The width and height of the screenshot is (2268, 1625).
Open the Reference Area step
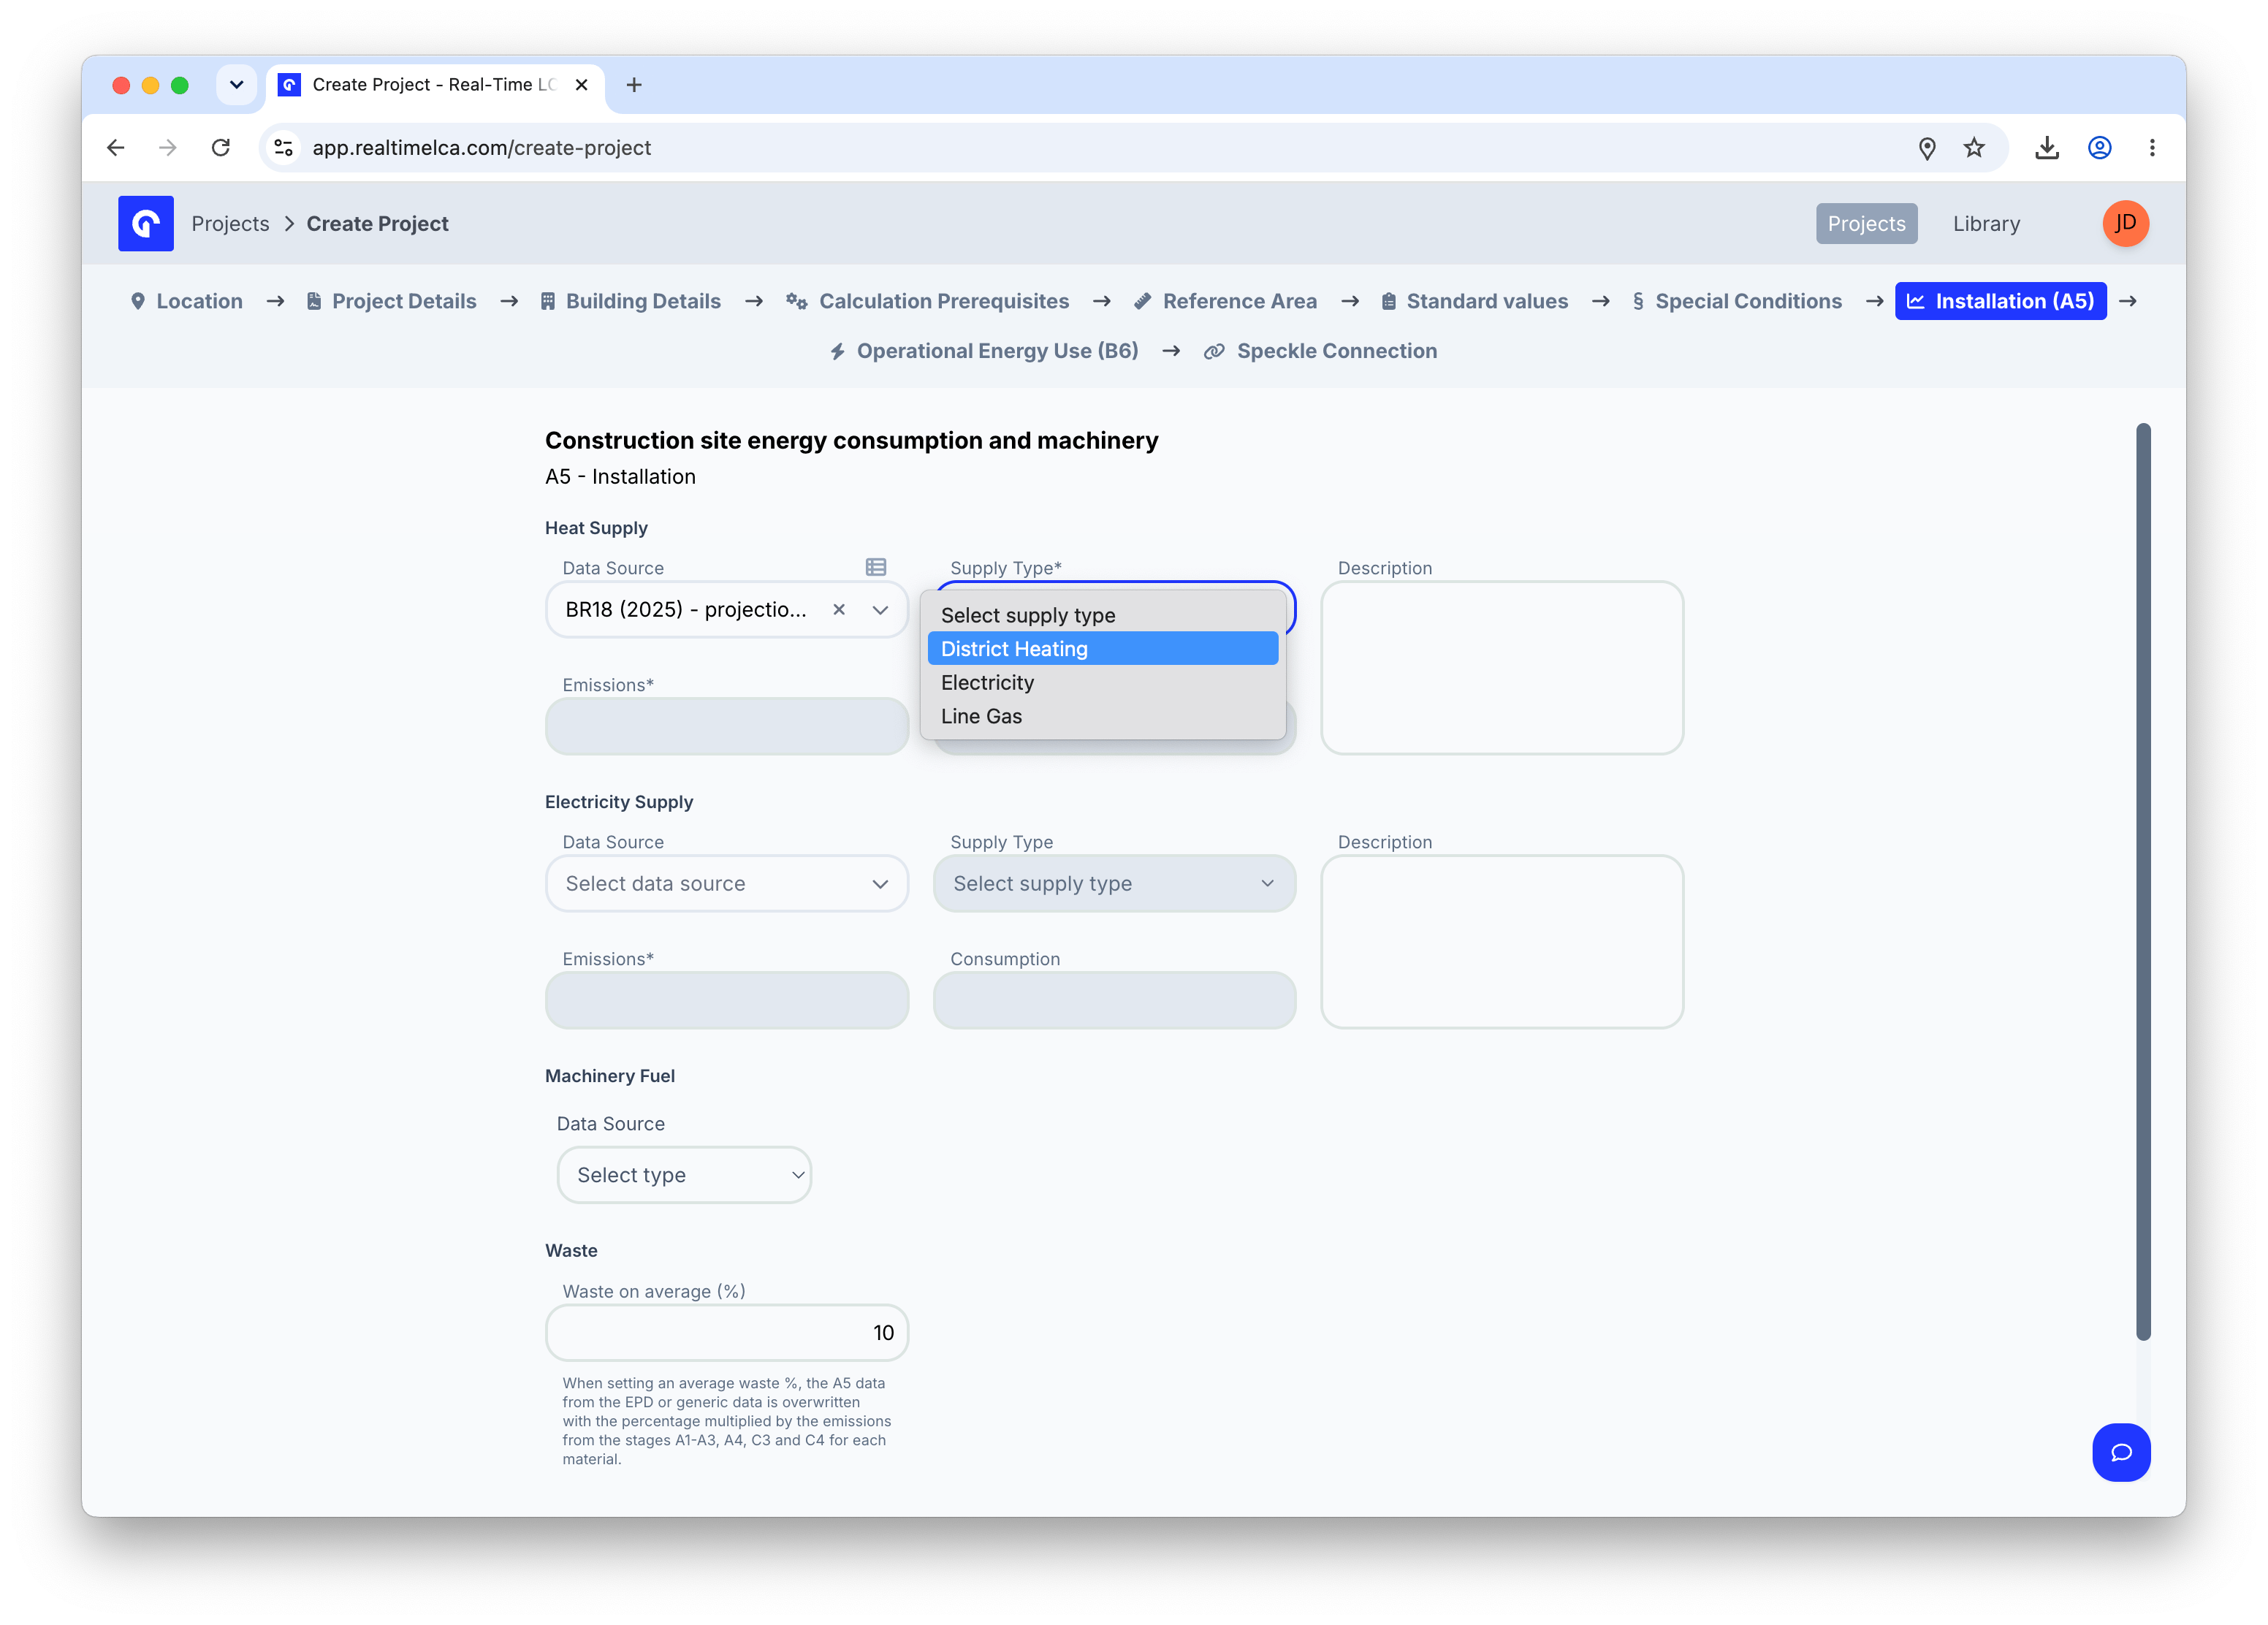coord(1226,301)
